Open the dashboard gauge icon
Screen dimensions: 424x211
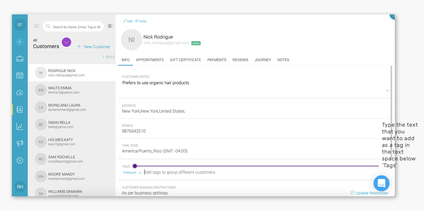pyautogui.click(x=20, y=93)
